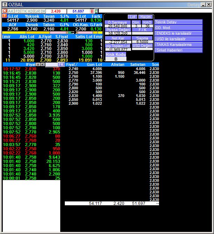The height and width of the screenshot is (234, 214).
Task: Click the piy.Toplam Lot label
Action: pyautogui.click(x=118, y=46)
